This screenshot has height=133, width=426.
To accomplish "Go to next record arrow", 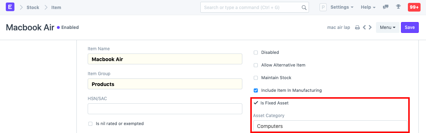I will pos(370,27).
